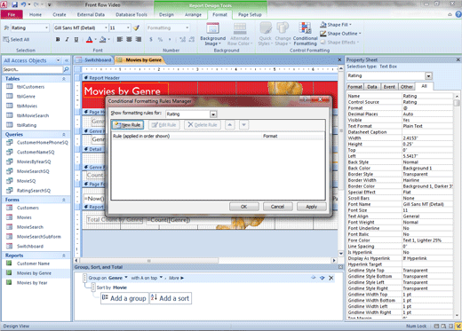Image resolution: width=462 pixels, height=331 pixels.
Task: Click the New Rule button
Action: pyautogui.click(x=128, y=125)
